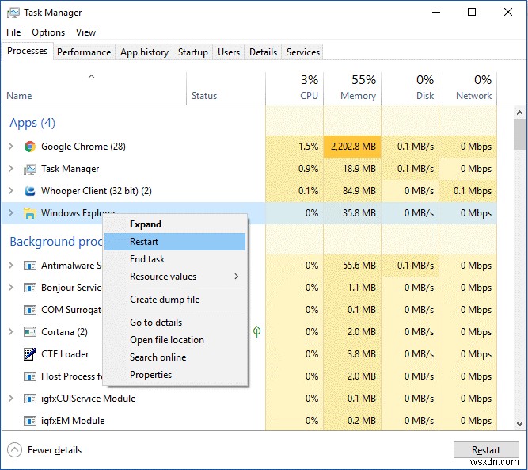Choose Properties in the context menu

click(175, 375)
